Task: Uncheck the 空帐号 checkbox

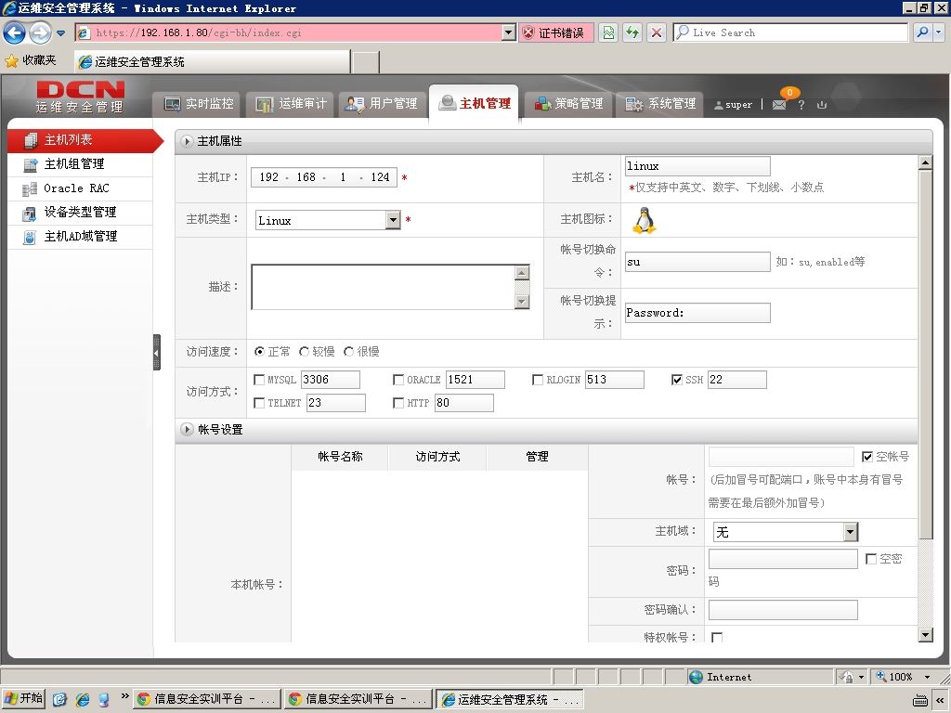Action: click(x=867, y=457)
